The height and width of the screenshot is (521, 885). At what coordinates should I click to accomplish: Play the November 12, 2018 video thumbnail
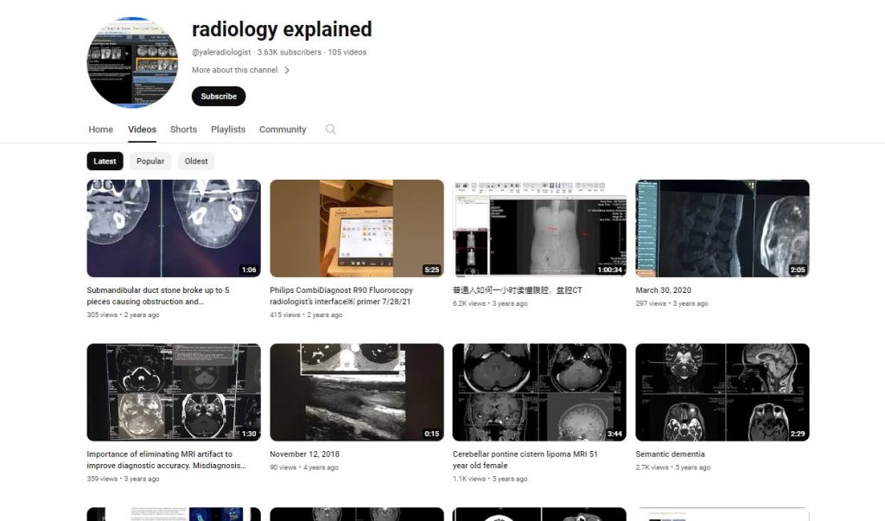[356, 392]
